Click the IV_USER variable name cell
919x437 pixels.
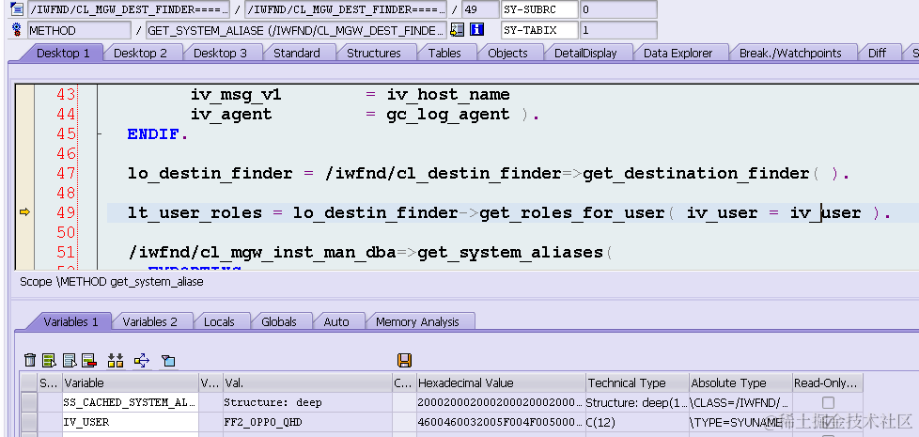131,422
